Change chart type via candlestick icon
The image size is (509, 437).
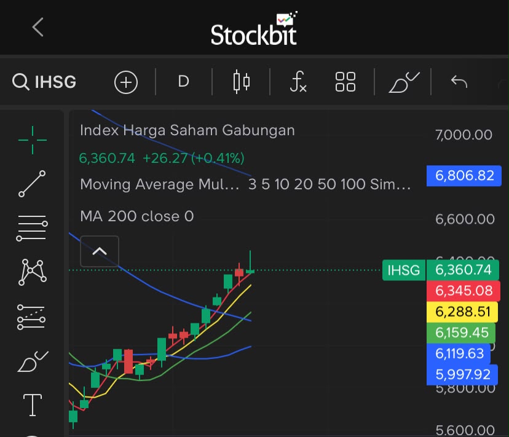[241, 82]
